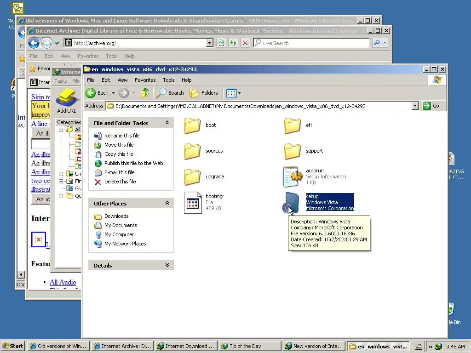Viewport: 471px width, 353px height.
Task: Click Back arrow in Internet Archive IE window
Action: [x=34, y=43]
